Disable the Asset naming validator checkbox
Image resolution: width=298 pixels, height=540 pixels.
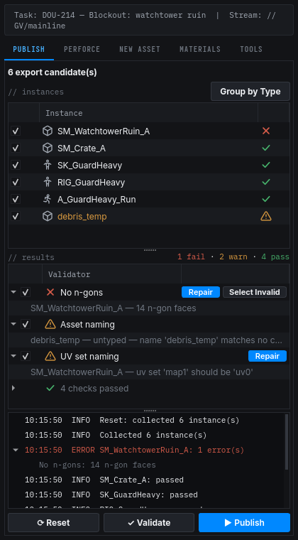tap(25, 324)
